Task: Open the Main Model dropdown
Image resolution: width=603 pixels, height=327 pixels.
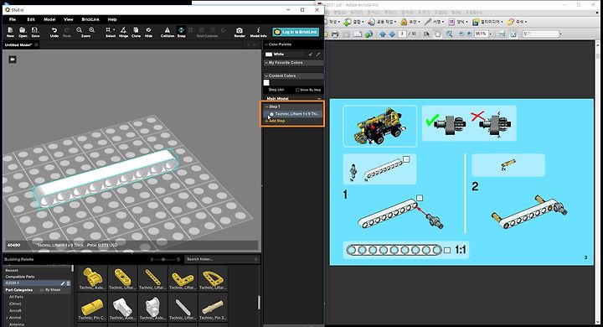Action: click(x=319, y=99)
